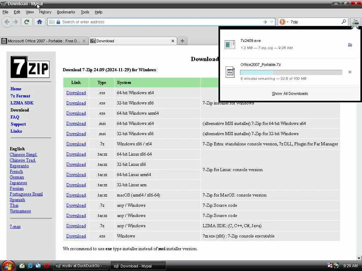Reload the current page
Screen dimensions: 362x271
27,22
